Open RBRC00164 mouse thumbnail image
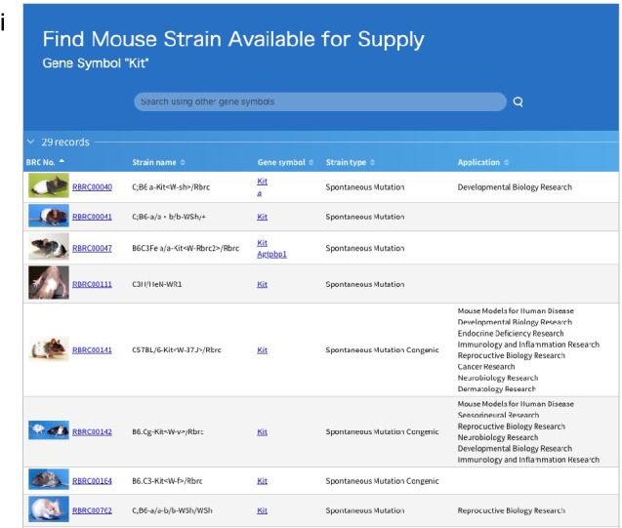622x528 pixels. pyautogui.click(x=47, y=480)
